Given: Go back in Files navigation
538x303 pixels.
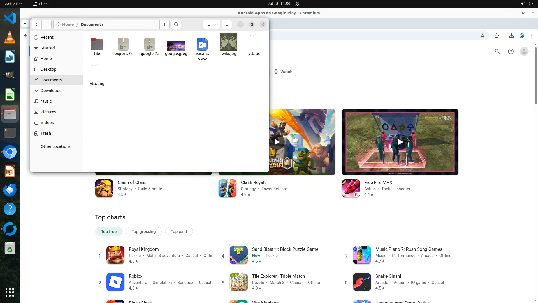Looking at the screenshot, I should pos(37,24).
